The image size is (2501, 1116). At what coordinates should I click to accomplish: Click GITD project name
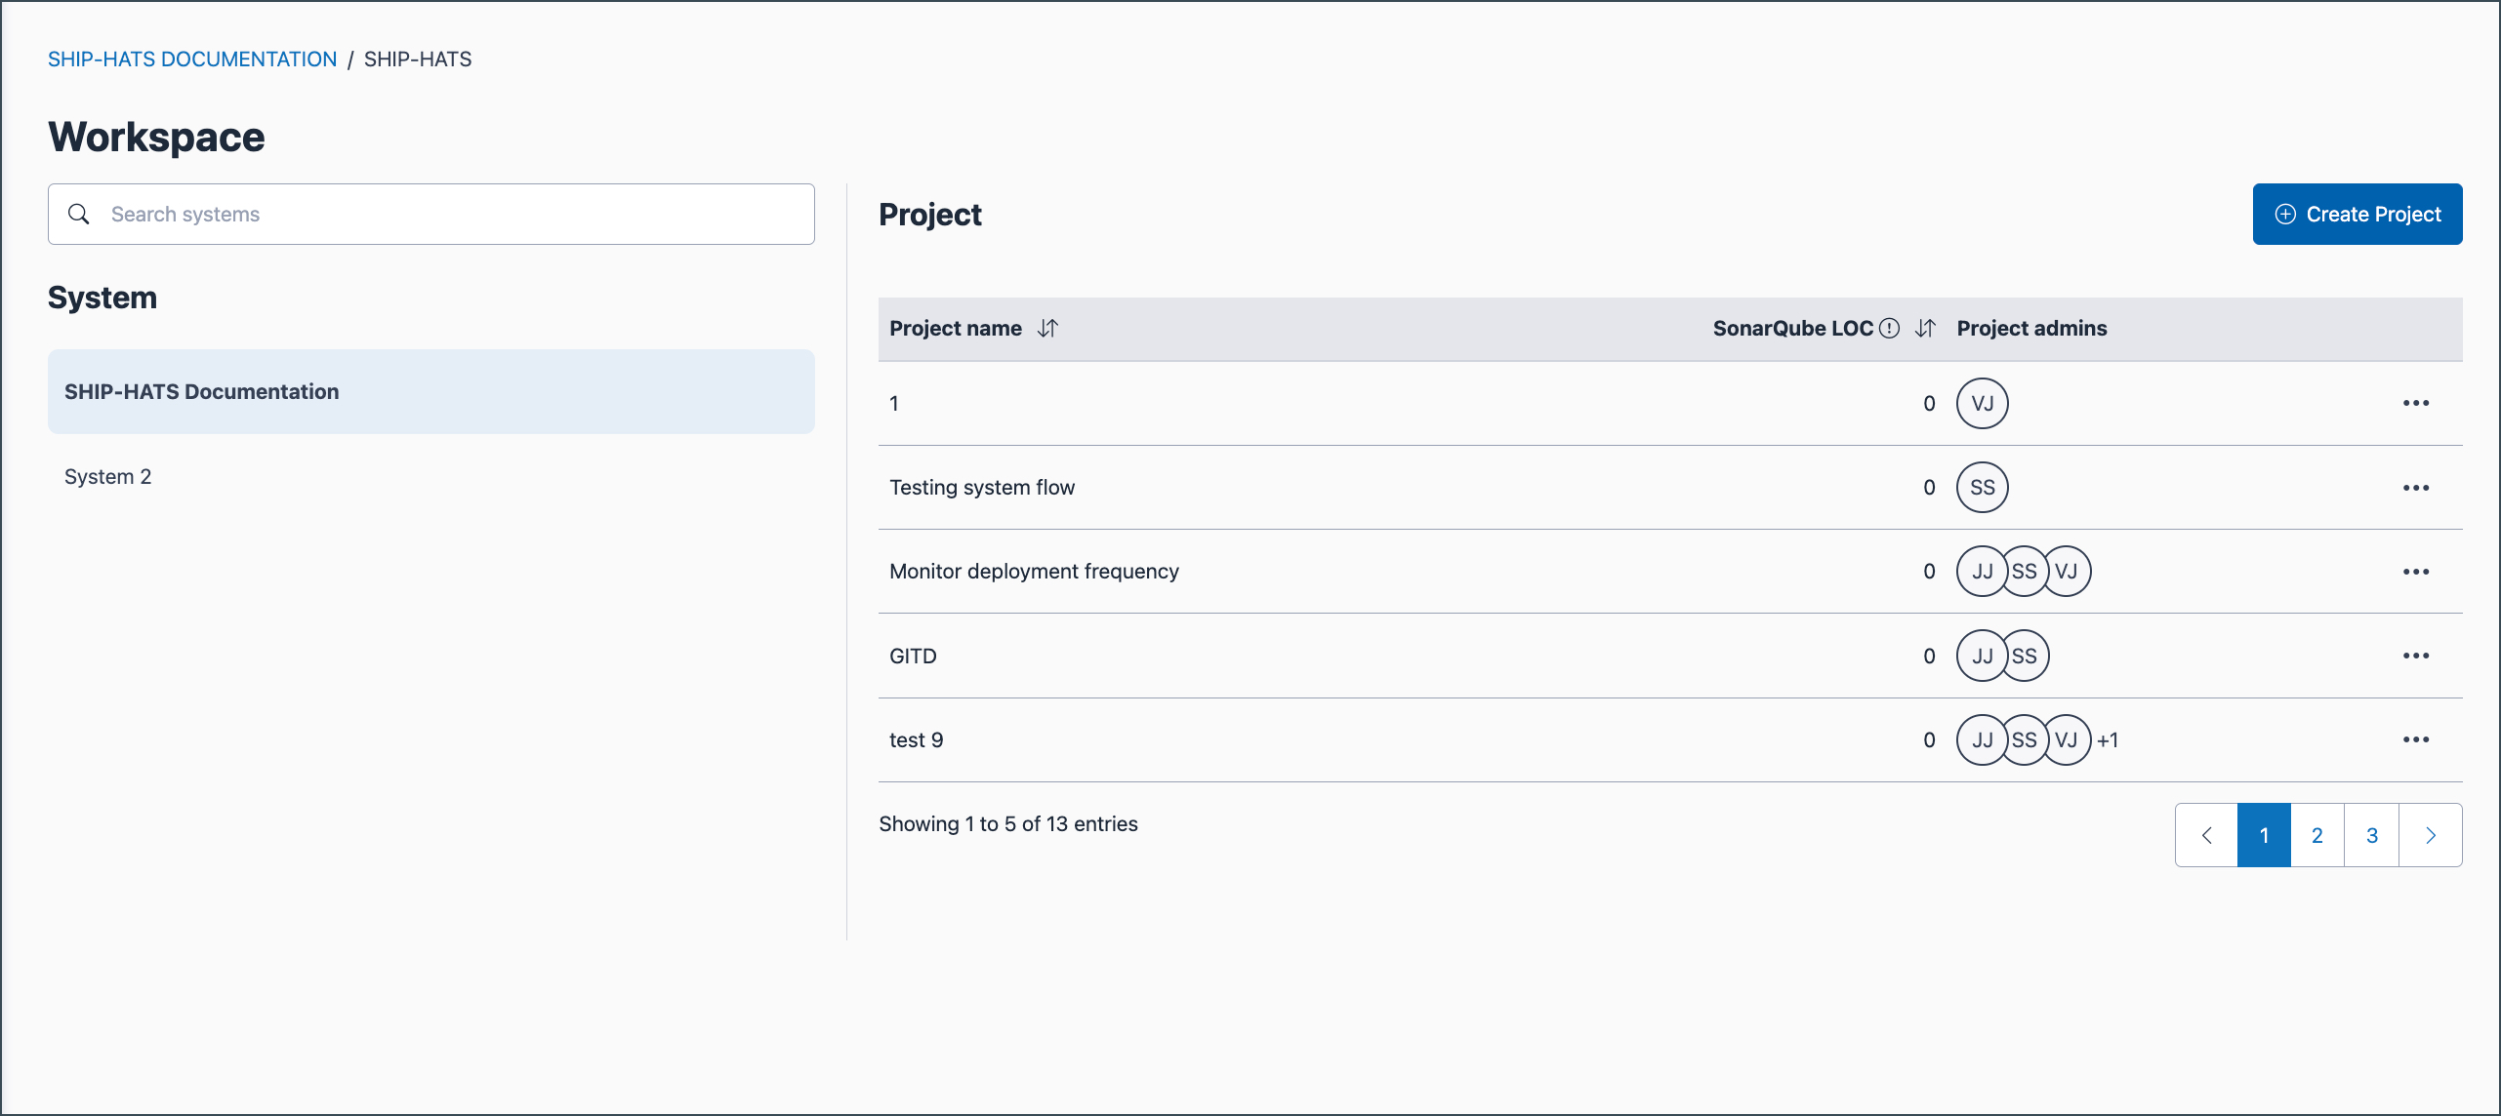coord(913,656)
